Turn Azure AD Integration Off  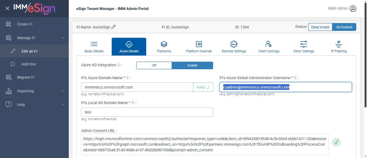click(x=154, y=65)
